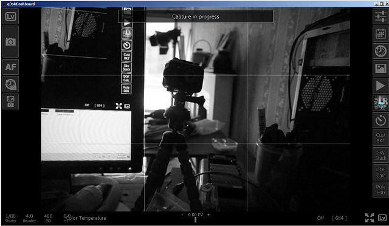Click the [ 684 ] remaining shots counter
Screen dimensions: 389x226
point(339,218)
